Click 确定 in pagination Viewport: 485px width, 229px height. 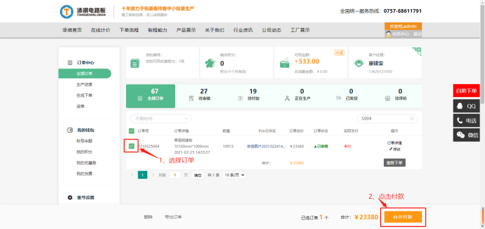point(198,175)
